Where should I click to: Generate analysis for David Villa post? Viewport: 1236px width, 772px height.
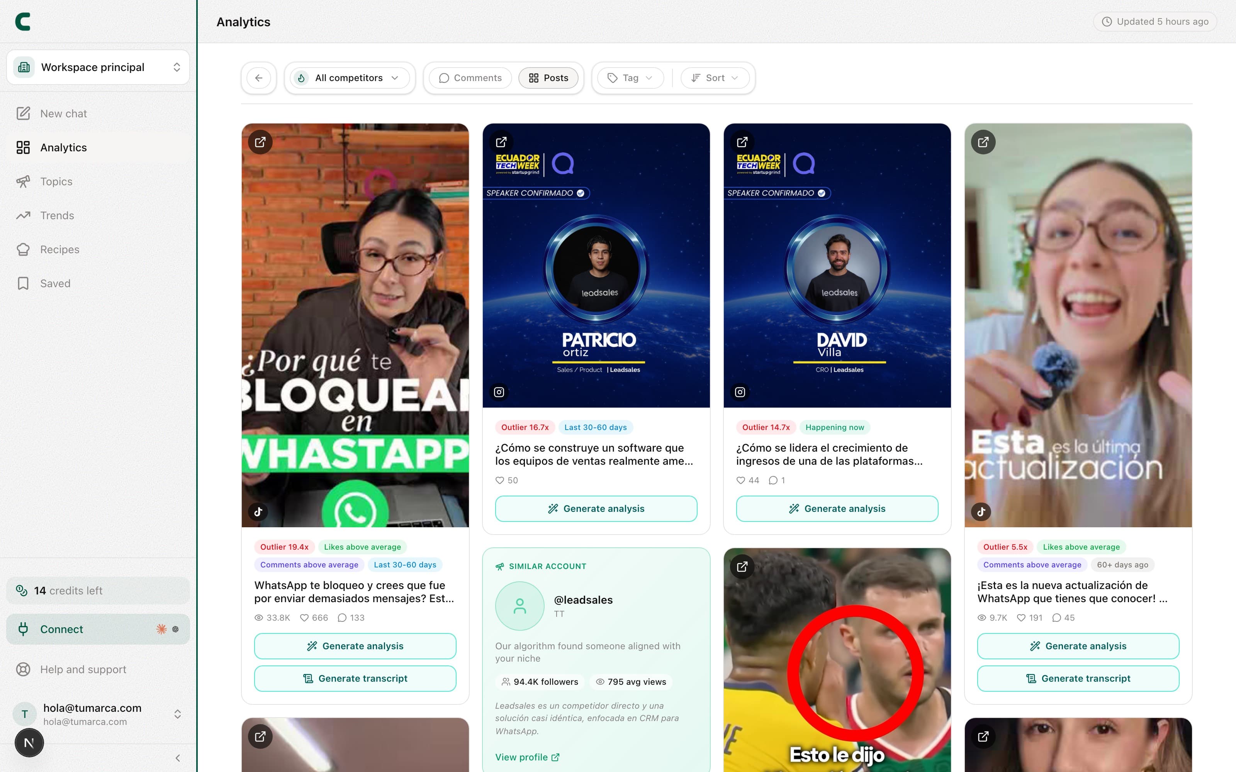click(x=837, y=509)
